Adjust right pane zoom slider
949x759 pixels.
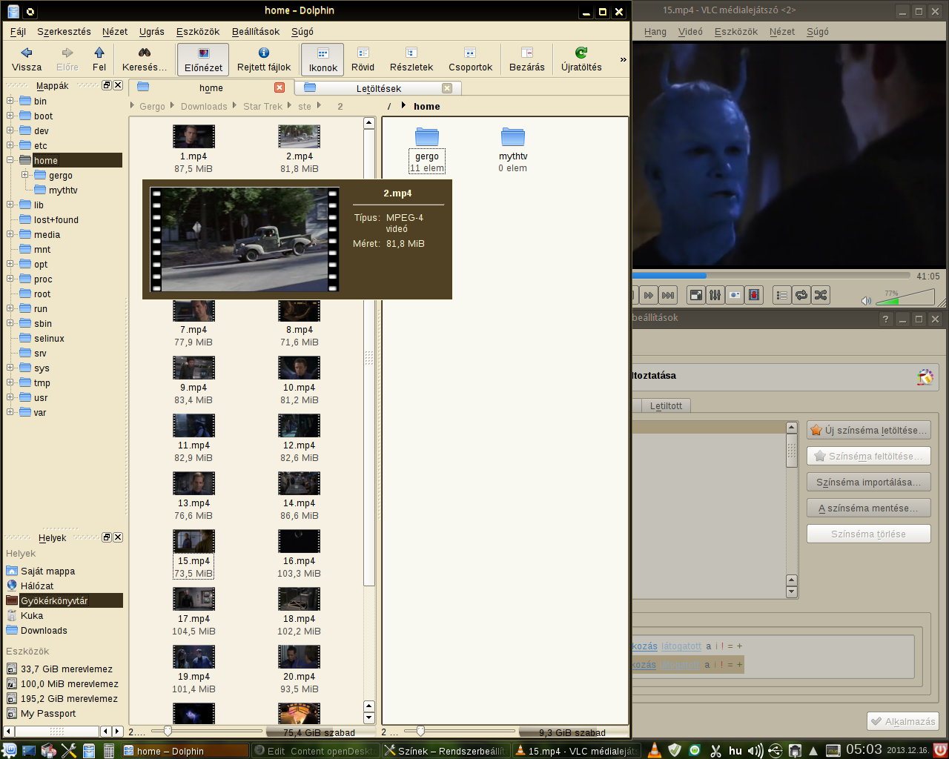[x=420, y=732]
